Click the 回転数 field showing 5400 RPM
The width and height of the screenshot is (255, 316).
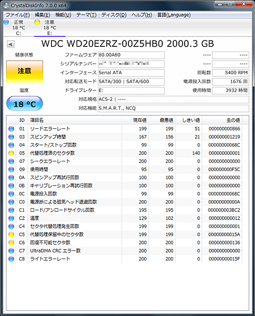[x=231, y=73]
